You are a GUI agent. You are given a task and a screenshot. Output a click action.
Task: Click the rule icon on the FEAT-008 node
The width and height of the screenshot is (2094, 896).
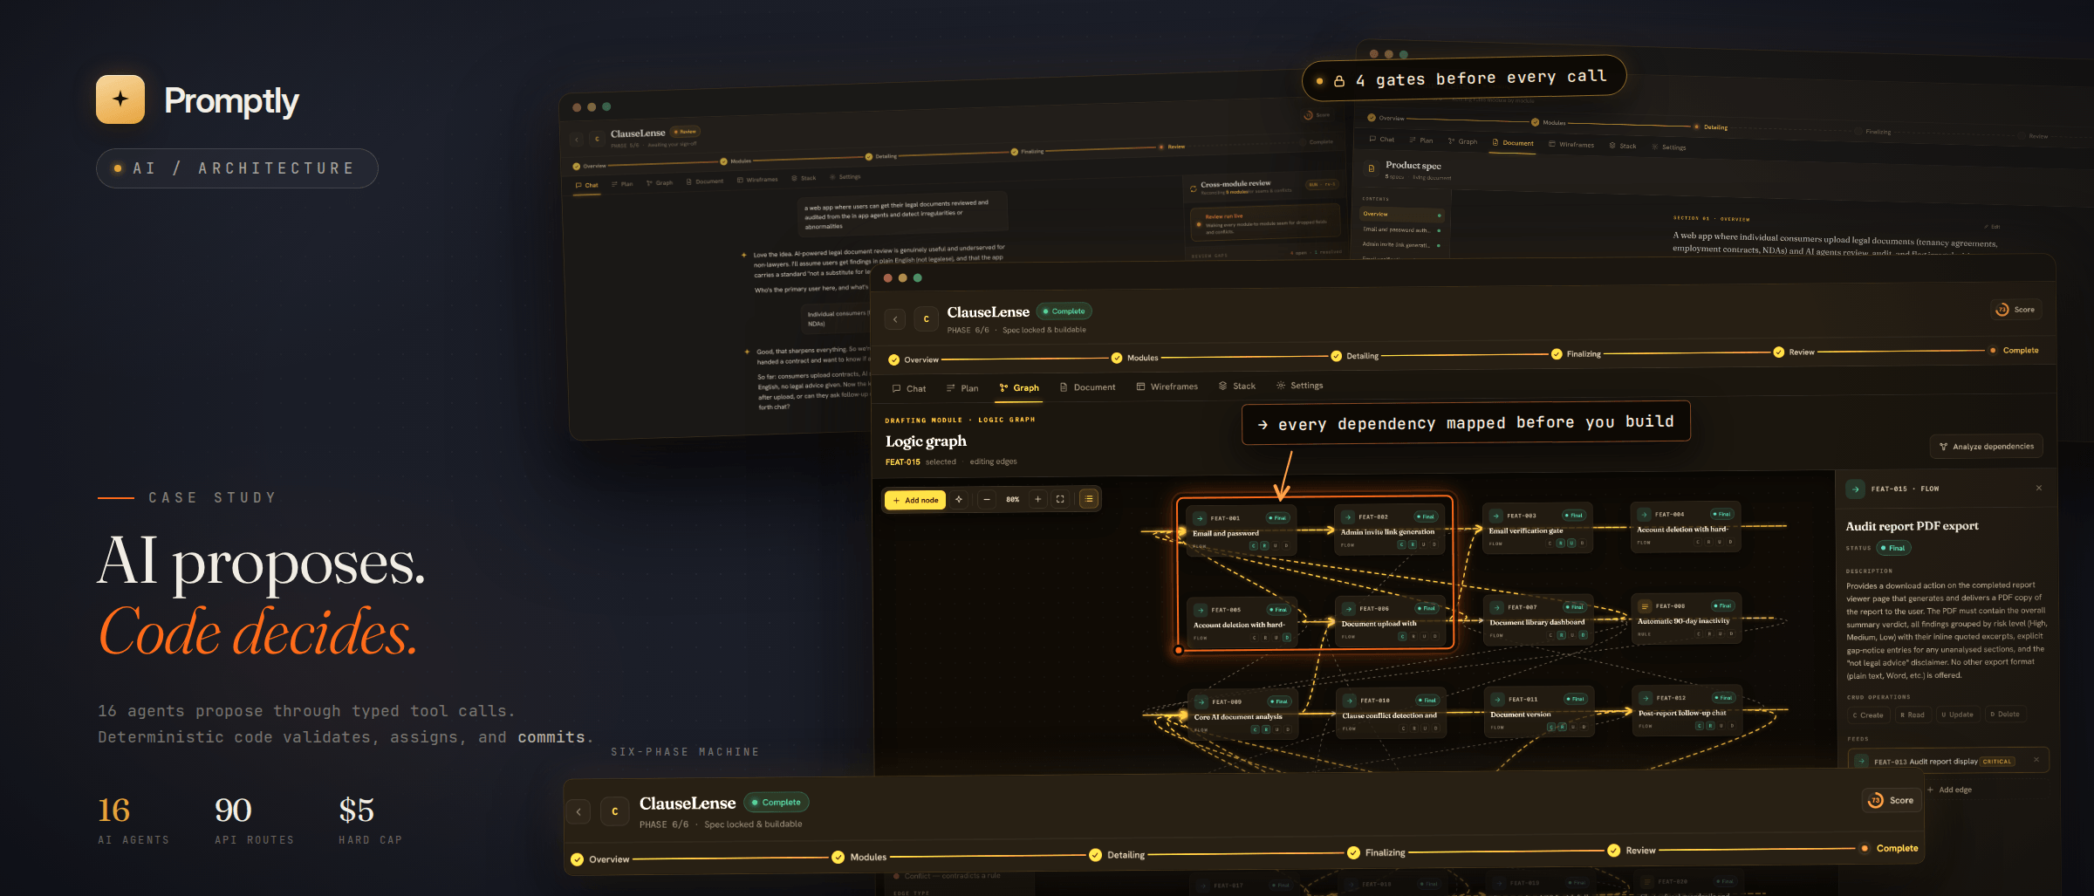(x=1645, y=606)
